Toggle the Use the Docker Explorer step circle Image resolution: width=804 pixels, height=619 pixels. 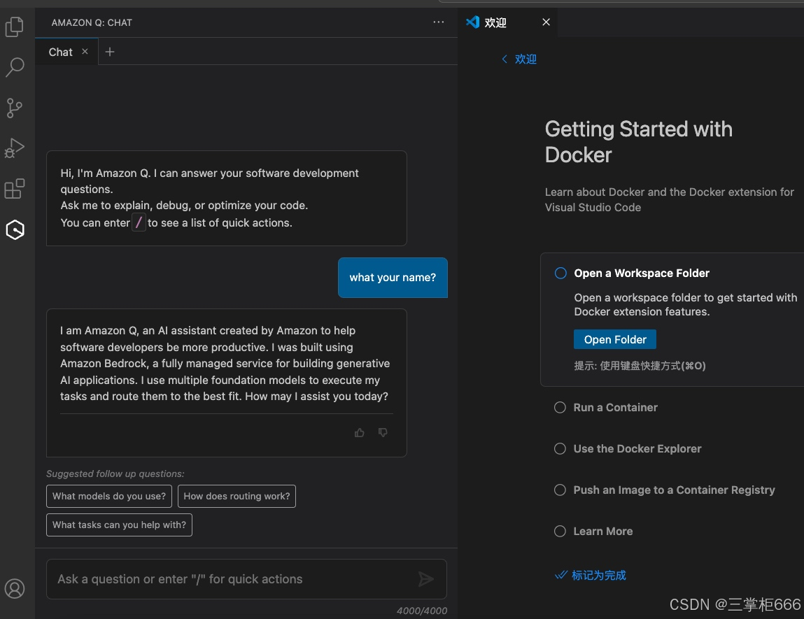point(560,449)
